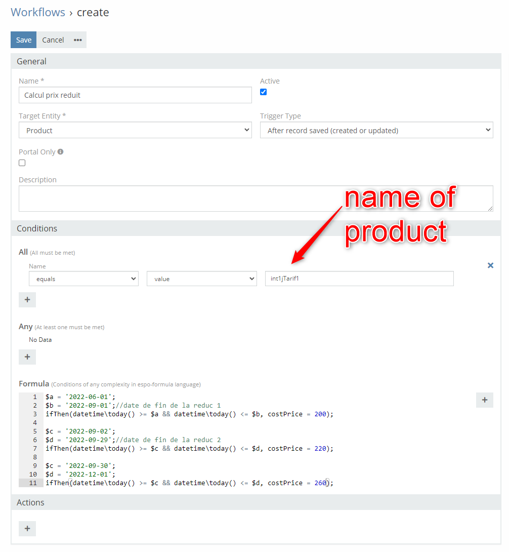Enable the Portal Only checkbox

(x=22, y=163)
